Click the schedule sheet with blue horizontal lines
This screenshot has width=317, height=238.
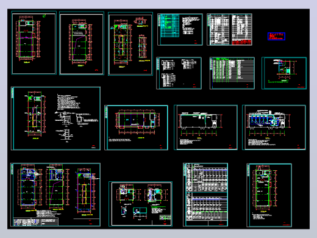(x=205, y=195)
